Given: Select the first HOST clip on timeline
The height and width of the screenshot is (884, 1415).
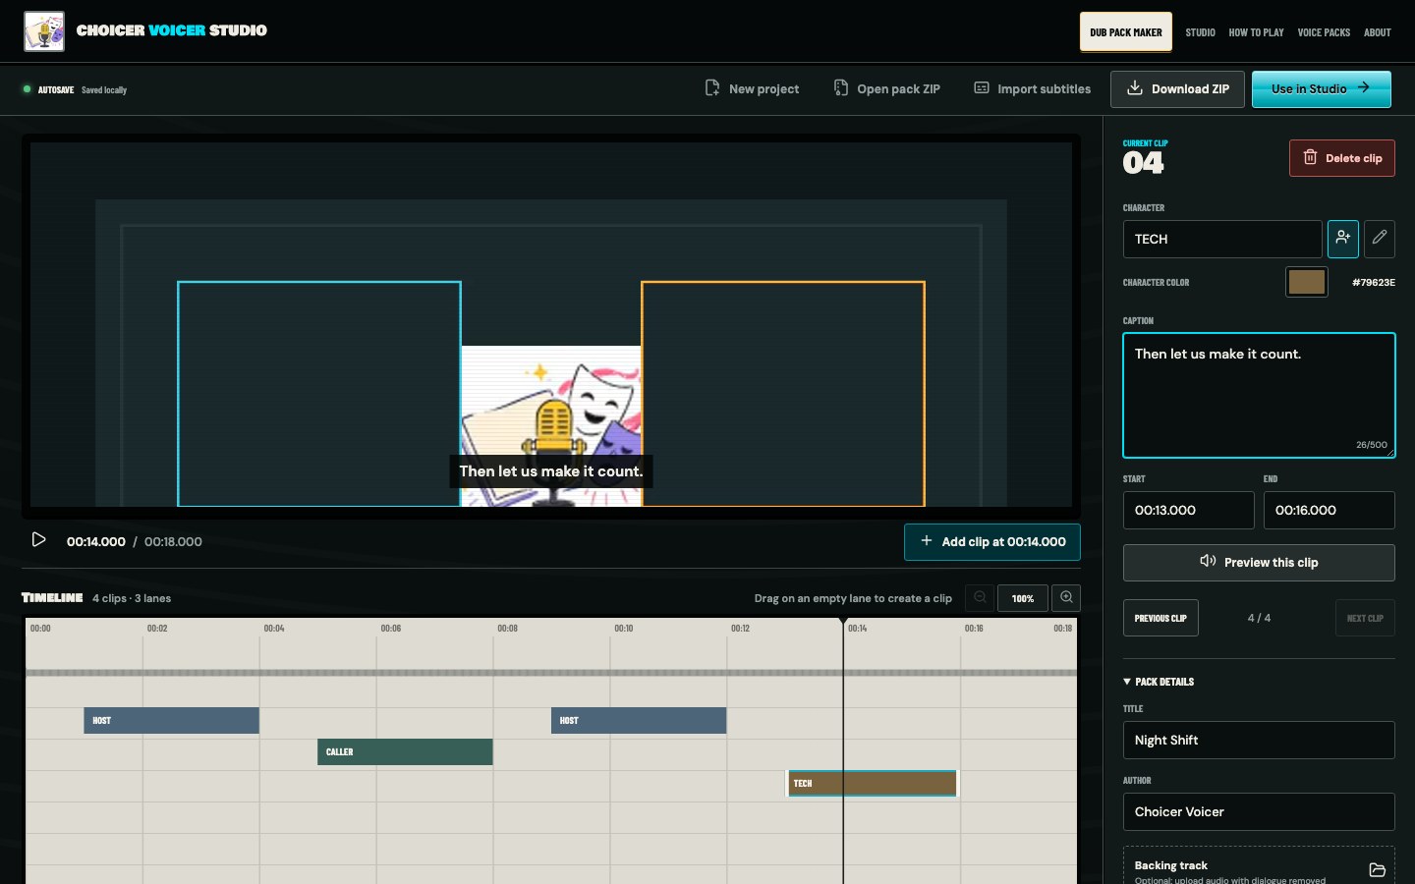Looking at the screenshot, I should click(x=171, y=720).
